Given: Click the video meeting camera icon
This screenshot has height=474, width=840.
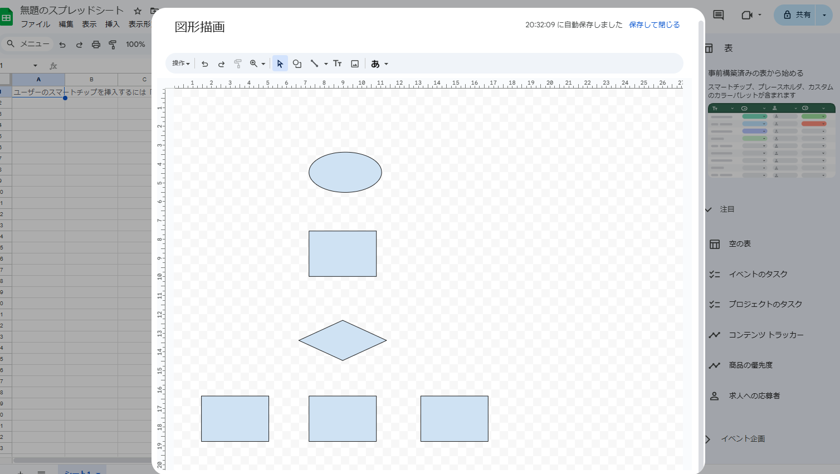Looking at the screenshot, I should [747, 15].
